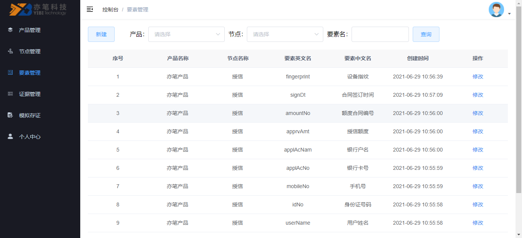Click the 要素管理 sidebar icon
The image size is (522, 238).
10,72
